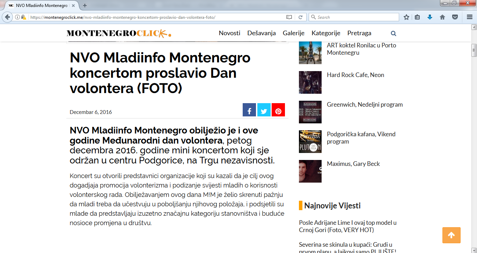Click the MontenegroClick logo

[x=119, y=33]
